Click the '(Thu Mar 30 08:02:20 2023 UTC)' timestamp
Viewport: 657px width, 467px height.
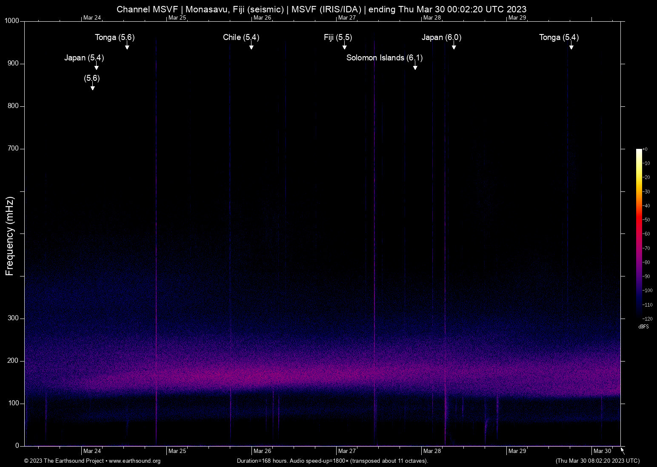[x=597, y=461]
